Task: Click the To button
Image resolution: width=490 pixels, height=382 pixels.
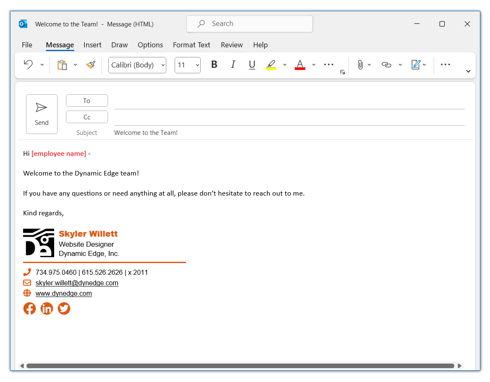Action: (x=87, y=101)
